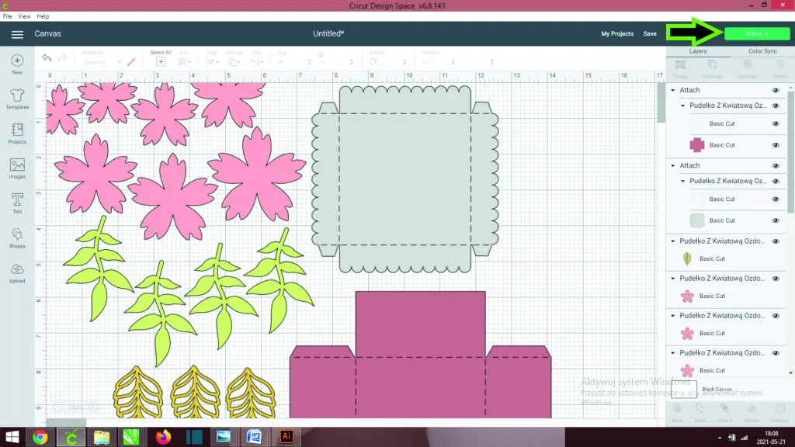Hide the second Attach group
The height and width of the screenshot is (447, 795).
[x=776, y=166]
